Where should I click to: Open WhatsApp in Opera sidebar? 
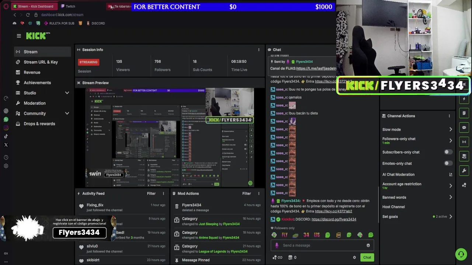pyautogui.click(x=6, y=119)
